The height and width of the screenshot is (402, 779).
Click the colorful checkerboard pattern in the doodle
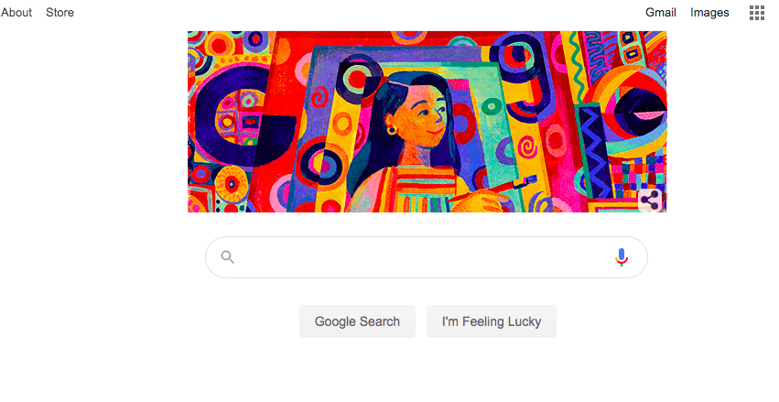click(637, 176)
